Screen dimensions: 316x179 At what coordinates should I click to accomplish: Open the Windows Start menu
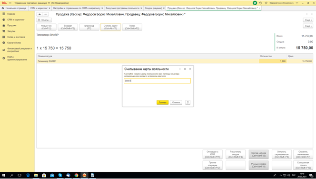pyautogui.click(x=4, y=175)
